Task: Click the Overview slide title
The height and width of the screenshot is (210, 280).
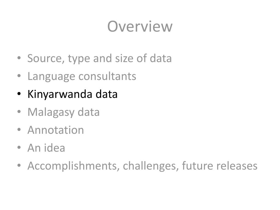Action: coord(140,27)
